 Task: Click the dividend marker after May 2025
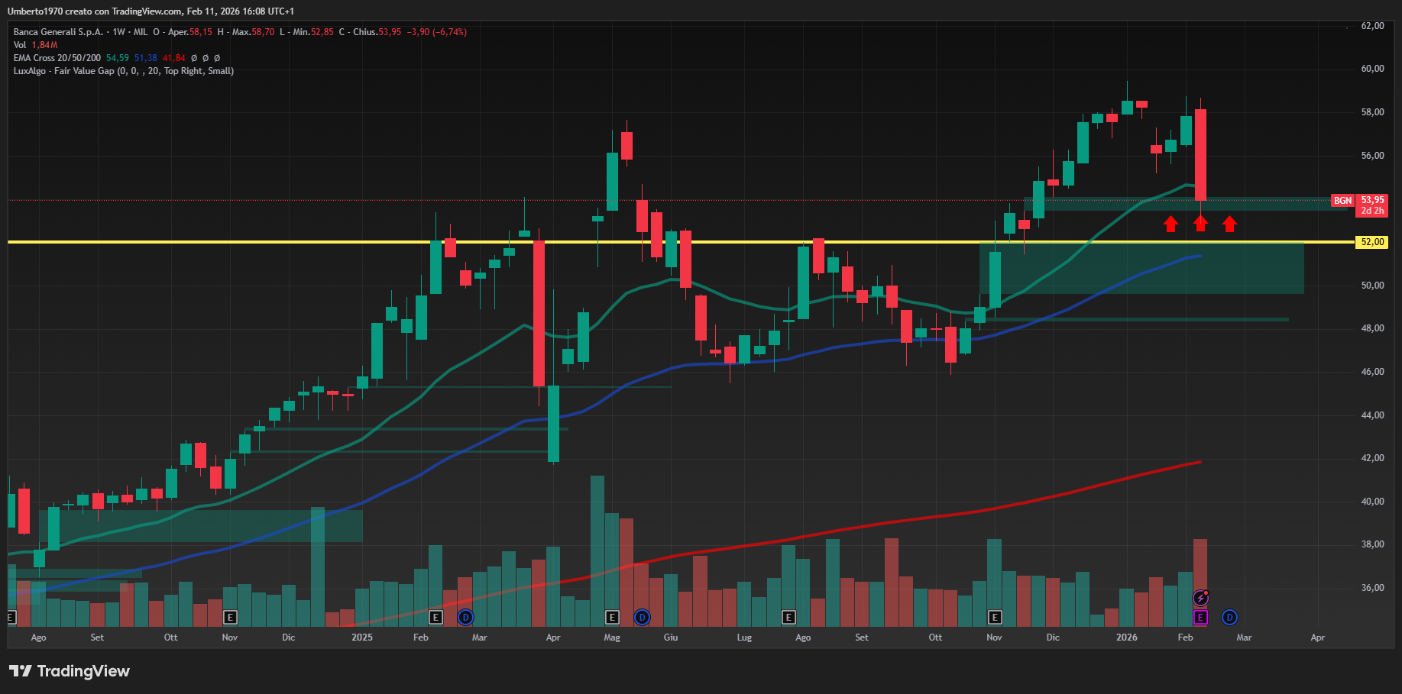pos(642,617)
